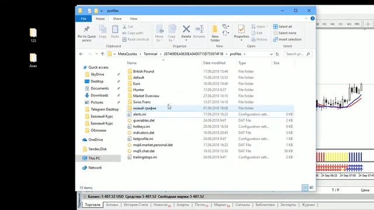The height and width of the screenshot is (210, 374).
Task: Select the новый график folder
Action: point(144,108)
